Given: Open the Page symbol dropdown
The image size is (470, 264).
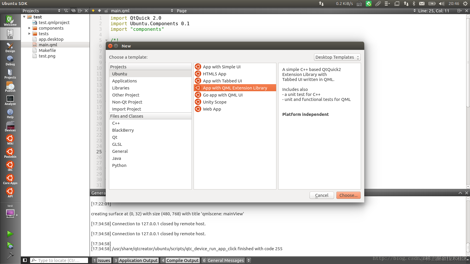Looking at the screenshot, I should click(296, 11).
